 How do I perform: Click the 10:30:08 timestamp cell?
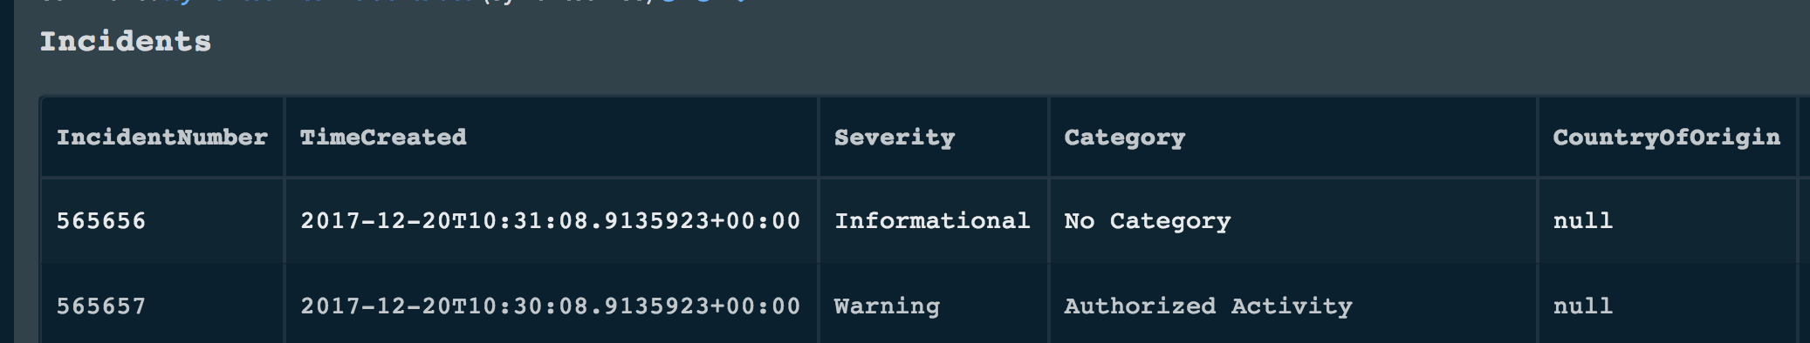(x=551, y=306)
